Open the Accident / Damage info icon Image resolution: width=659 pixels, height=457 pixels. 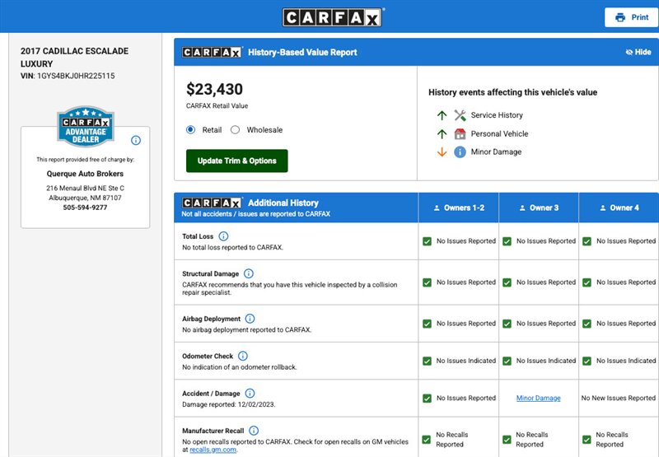[x=250, y=394]
